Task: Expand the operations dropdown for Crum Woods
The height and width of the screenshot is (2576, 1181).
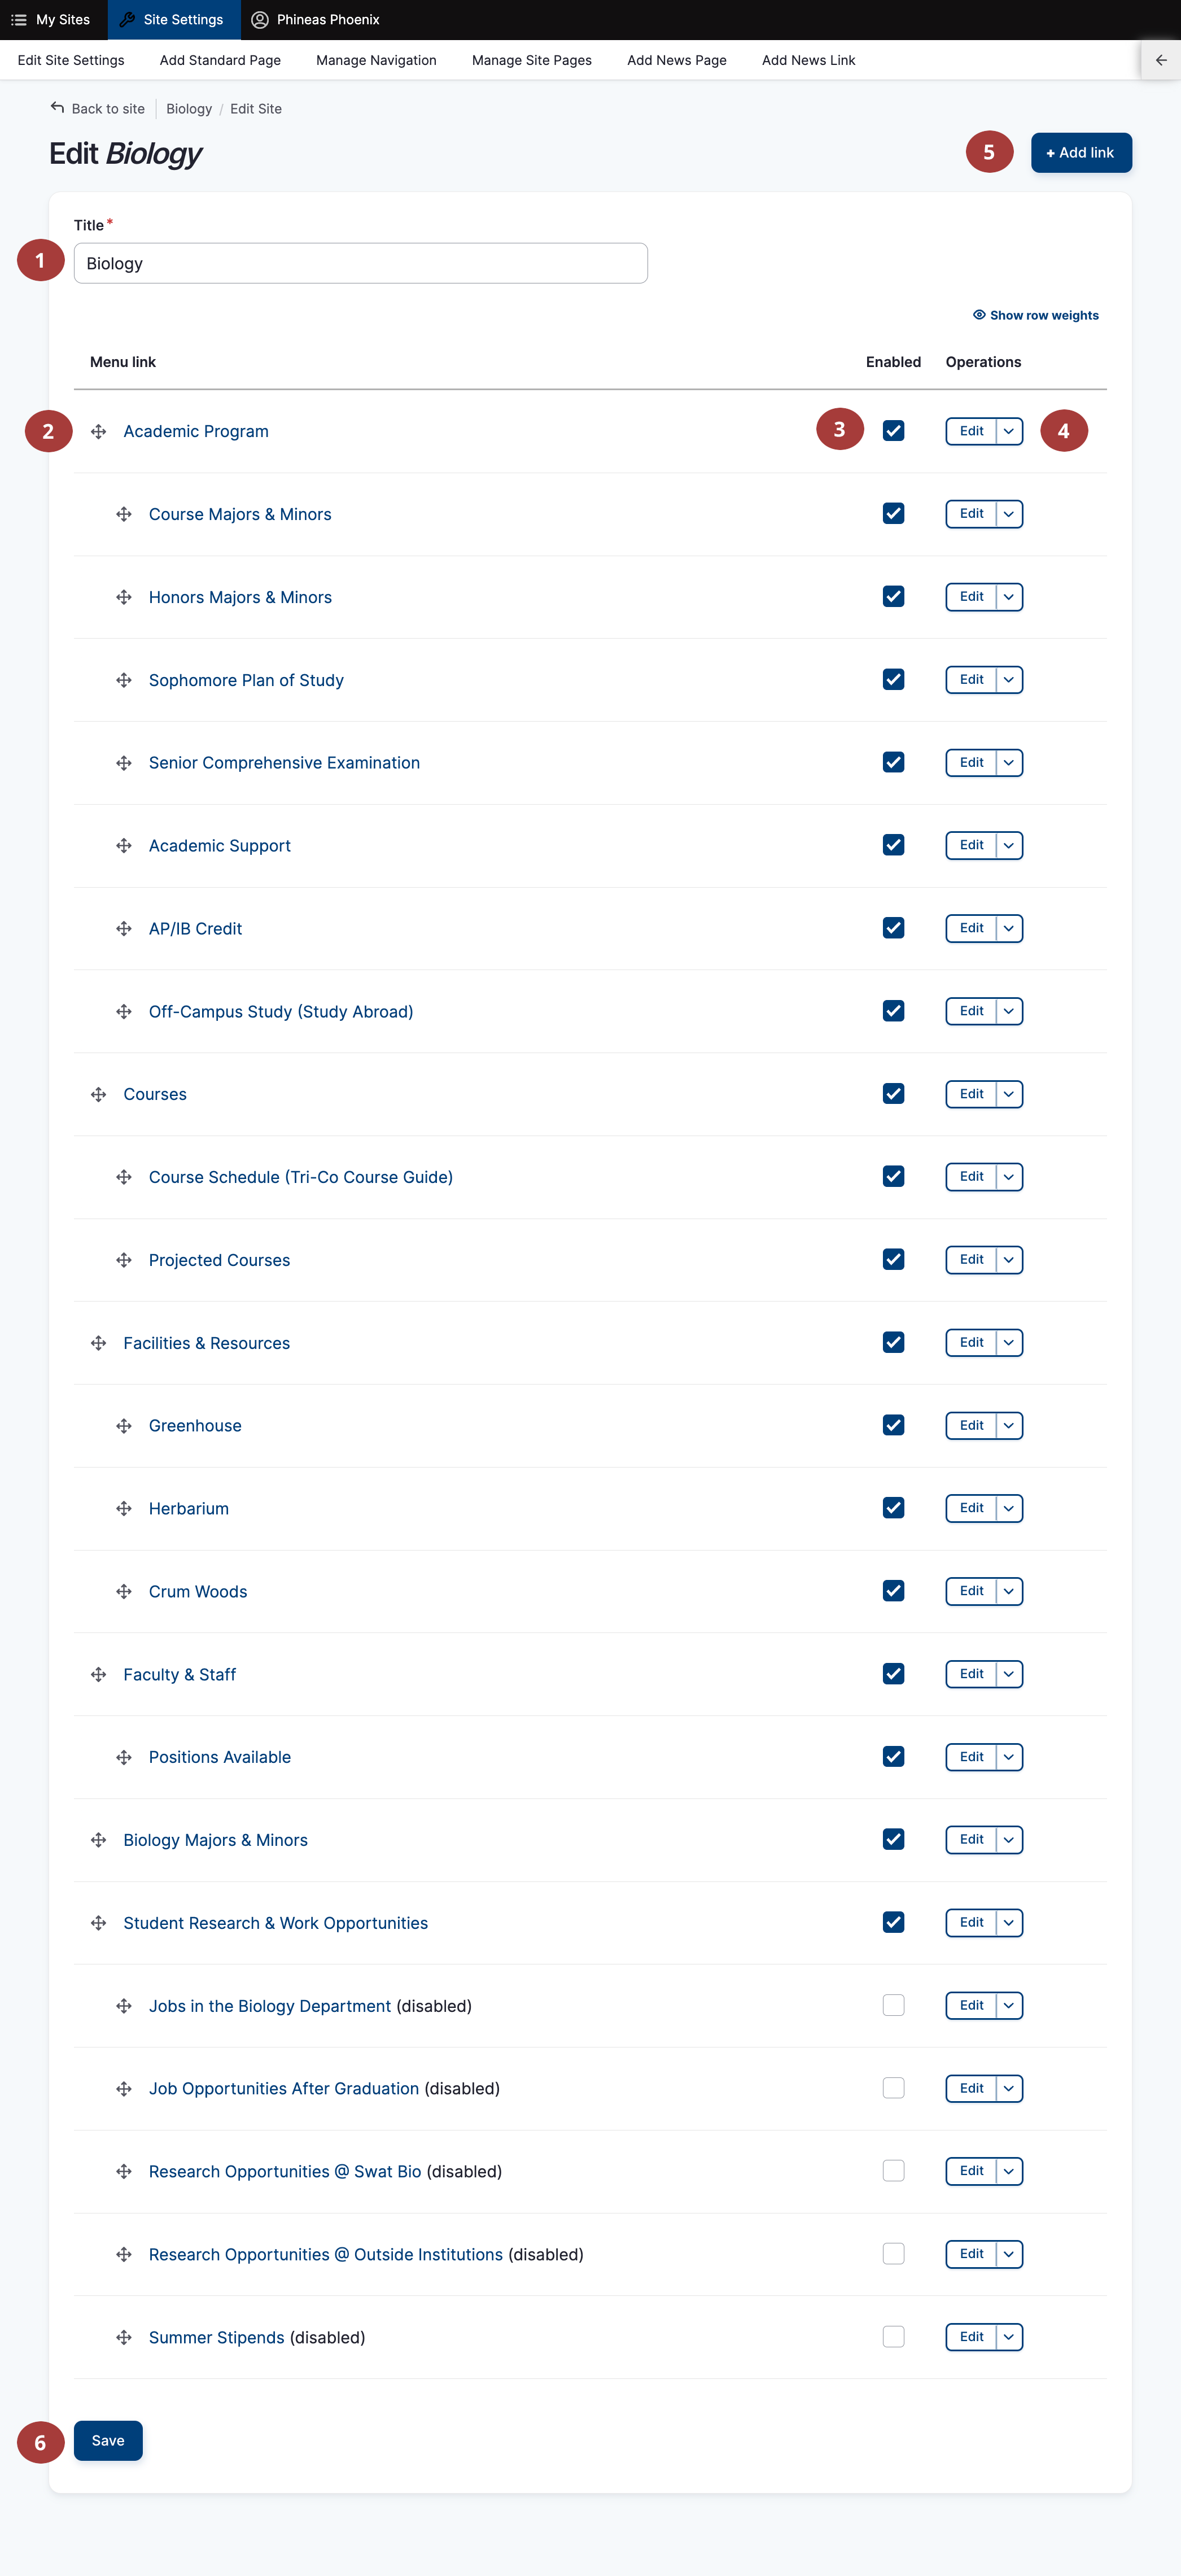Action: click(1009, 1591)
